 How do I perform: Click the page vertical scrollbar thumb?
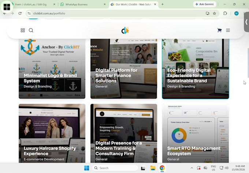(x=248, y=63)
